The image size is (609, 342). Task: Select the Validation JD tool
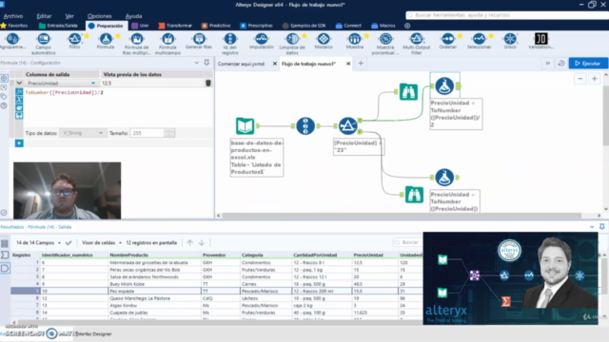coord(541,41)
